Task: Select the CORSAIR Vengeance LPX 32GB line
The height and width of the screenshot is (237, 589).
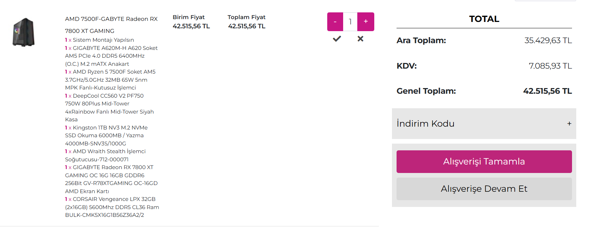Action: [112, 207]
